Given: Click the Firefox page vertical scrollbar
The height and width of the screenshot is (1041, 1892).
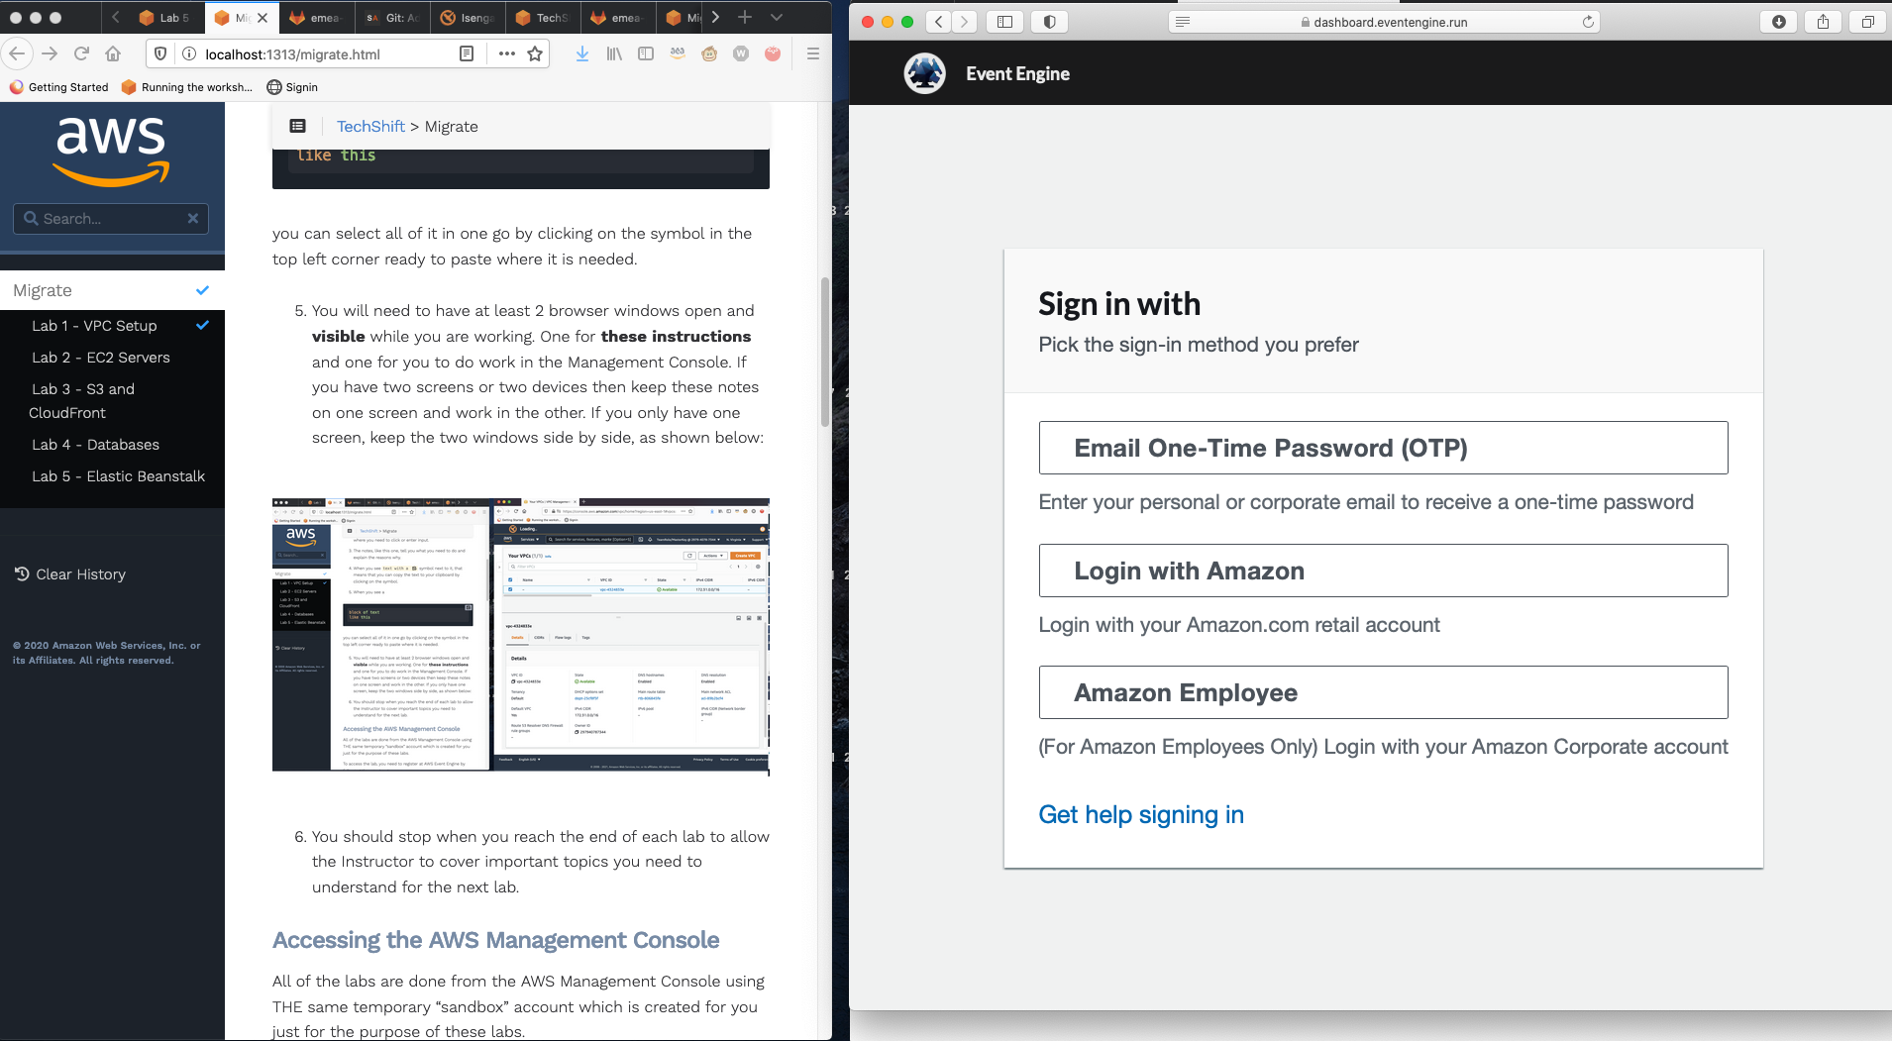Looking at the screenshot, I should 824,352.
